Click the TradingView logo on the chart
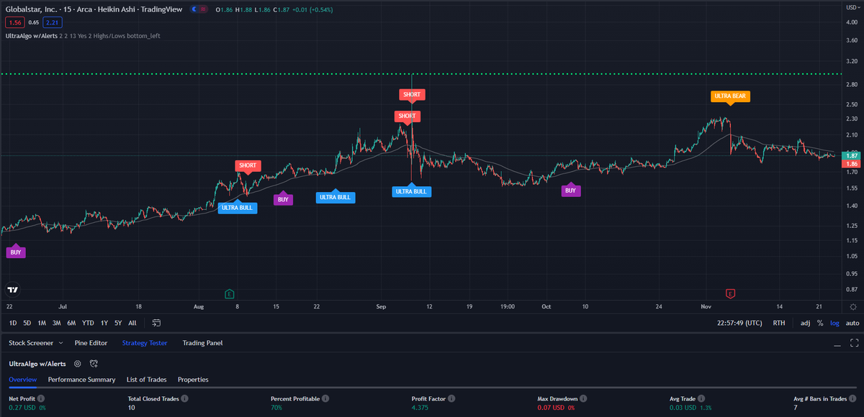The image size is (864, 417). click(12, 290)
